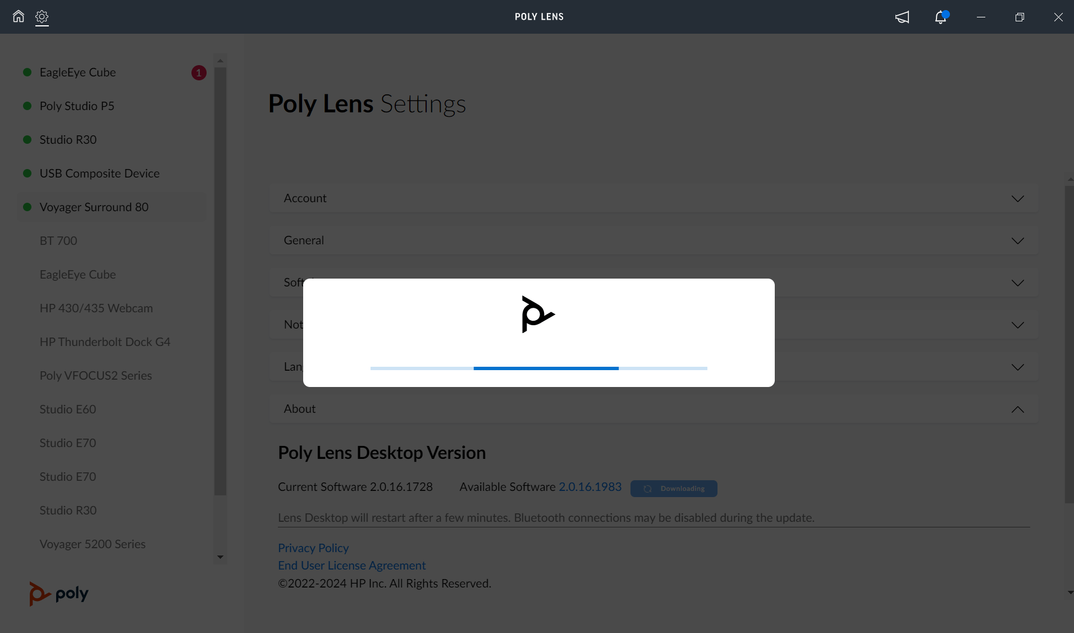Click the loading progress bar

538,368
